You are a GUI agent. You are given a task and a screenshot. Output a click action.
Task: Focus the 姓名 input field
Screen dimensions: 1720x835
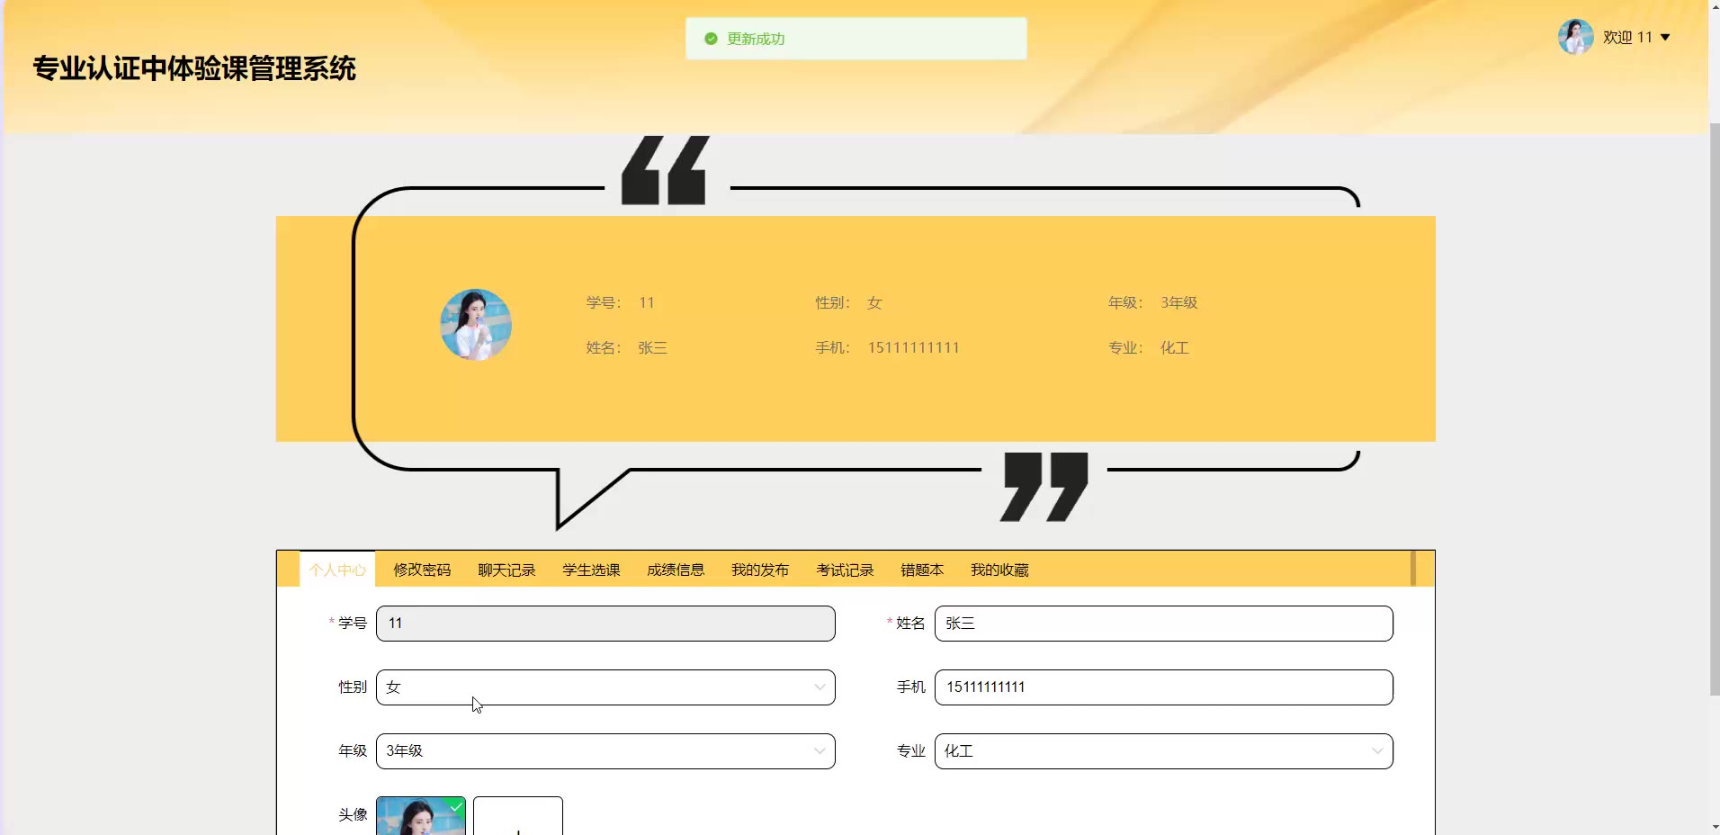pos(1164,624)
